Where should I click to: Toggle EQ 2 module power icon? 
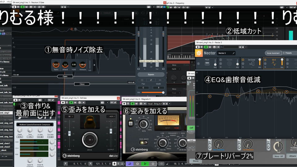[x=265, y=60]
